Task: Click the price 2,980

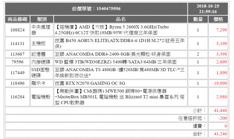Action: point(222,97)
